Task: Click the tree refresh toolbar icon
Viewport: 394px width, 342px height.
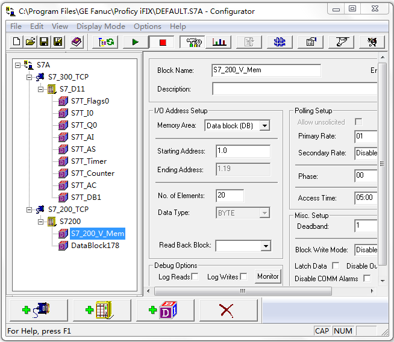Action: (x=106, y=42)
